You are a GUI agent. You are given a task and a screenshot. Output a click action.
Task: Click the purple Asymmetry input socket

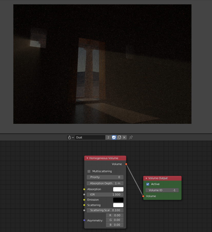pos(84,220)
